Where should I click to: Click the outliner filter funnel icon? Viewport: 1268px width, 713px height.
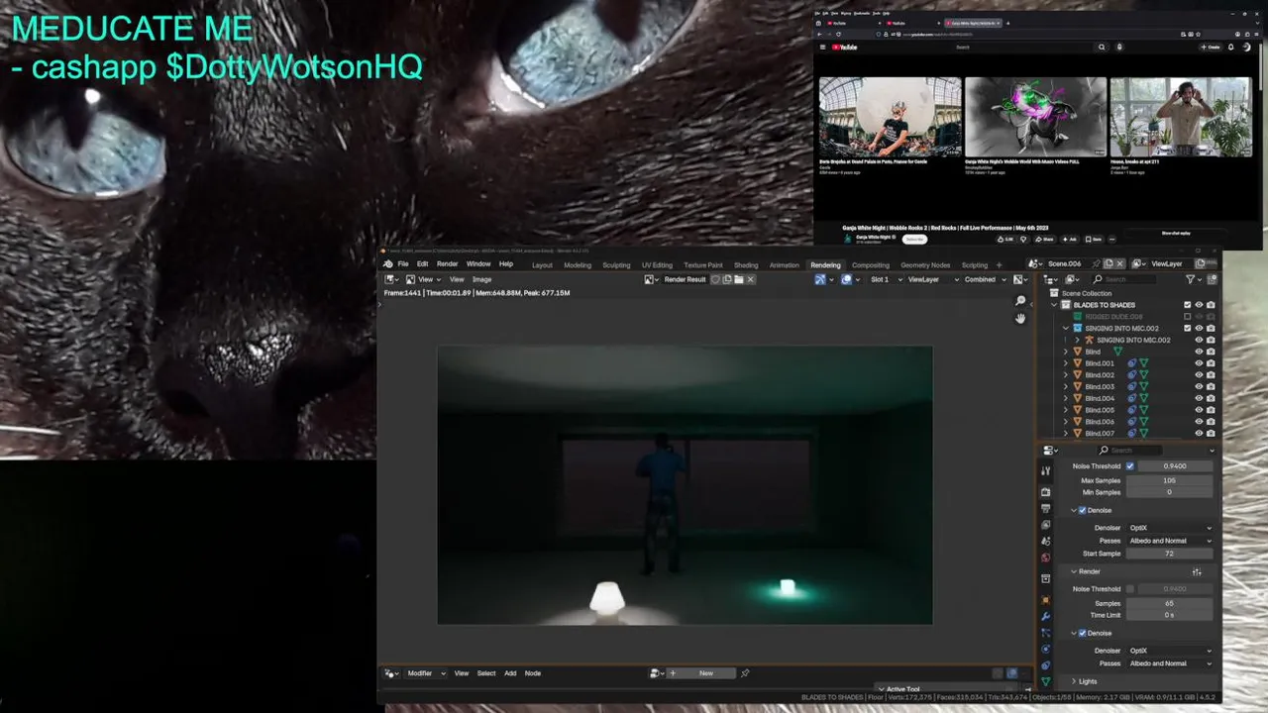pos(1192,279)
